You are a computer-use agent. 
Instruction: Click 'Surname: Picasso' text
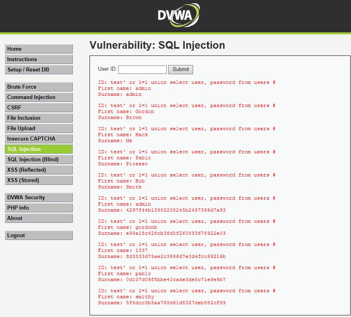click(x=123, y=164)
